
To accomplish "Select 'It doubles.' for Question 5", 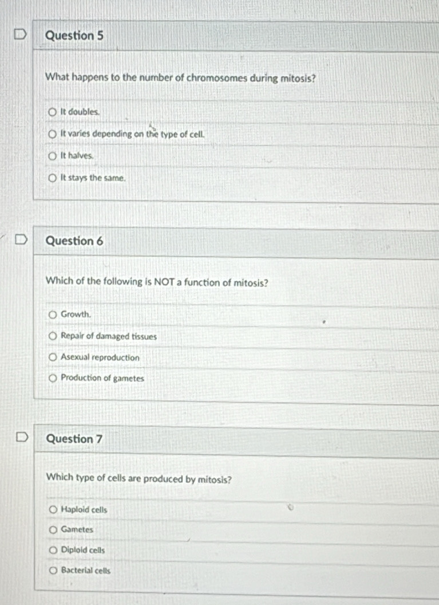I will tap(53, 112).
